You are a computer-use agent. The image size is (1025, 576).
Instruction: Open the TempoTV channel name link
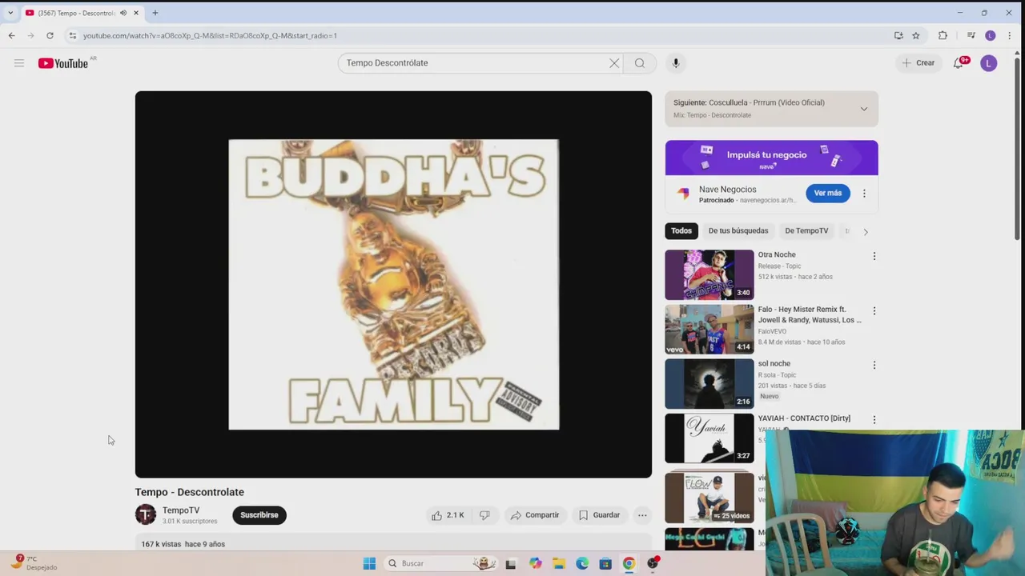click(x=181, y=510)
